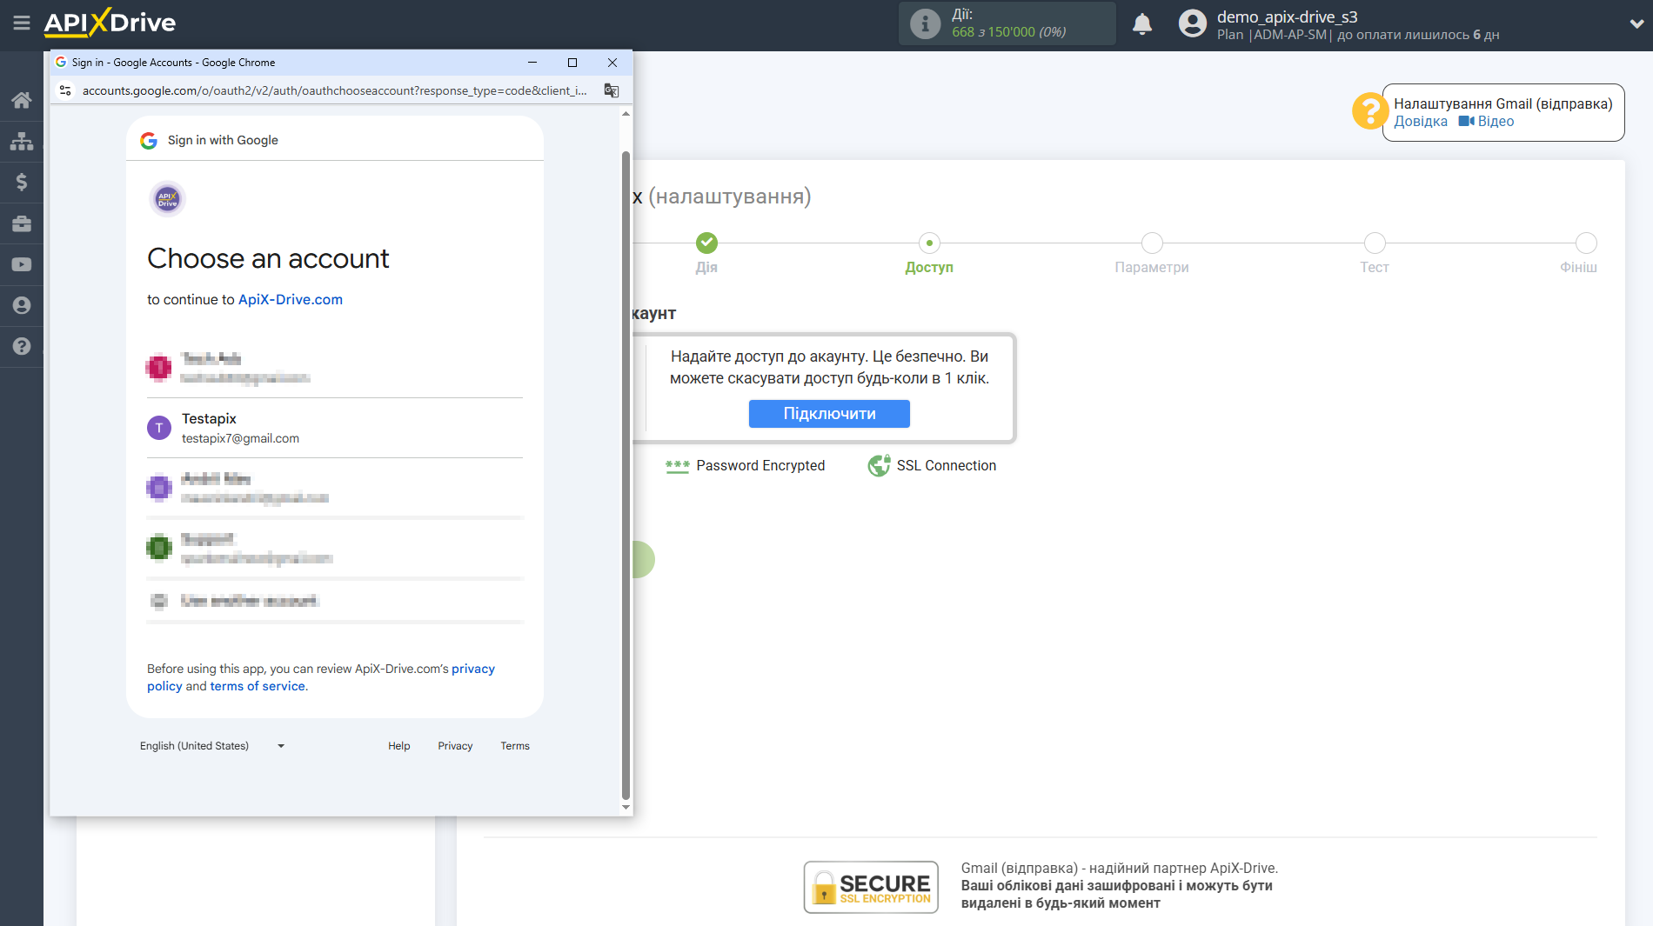Open the billing dollar icon in the sidebar
The height and width of the screenshot is (926, 1653).
(x=22, y=182)
